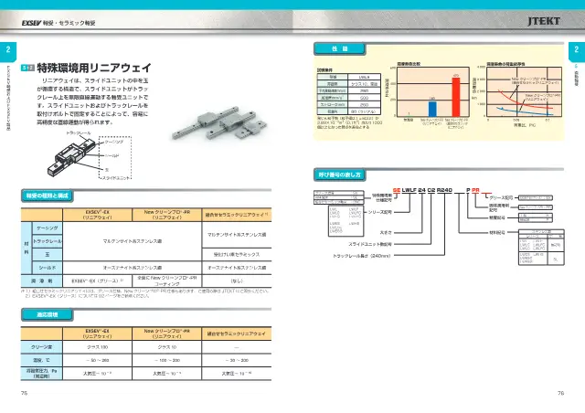Click the (なし) cell in the lubricant row

237,281
